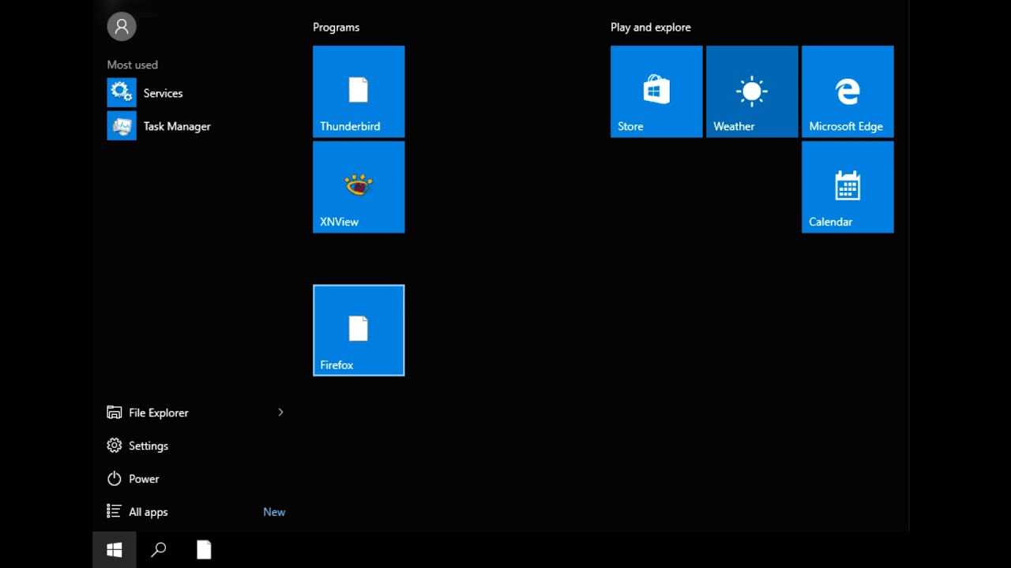
Task: Open the Weather tile
Action: [x=752, y=92]
